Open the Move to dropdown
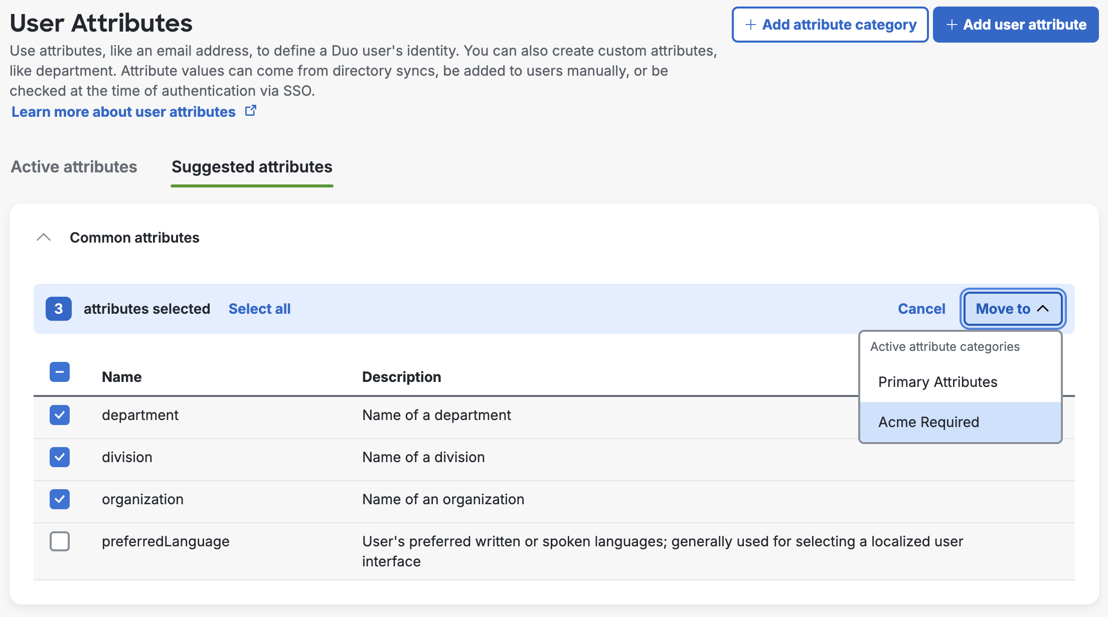 click(x=1011, y=309)
